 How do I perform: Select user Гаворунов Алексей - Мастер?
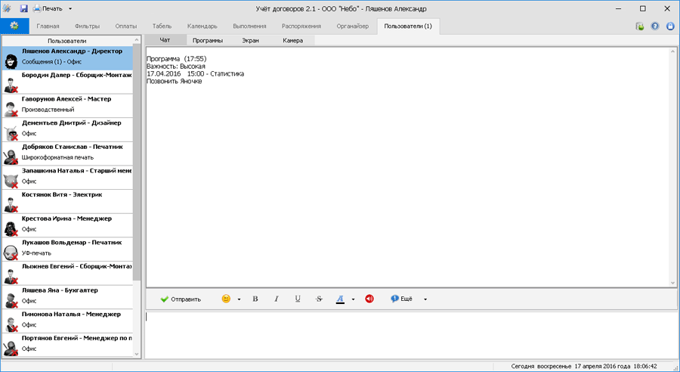click(67, 106)
